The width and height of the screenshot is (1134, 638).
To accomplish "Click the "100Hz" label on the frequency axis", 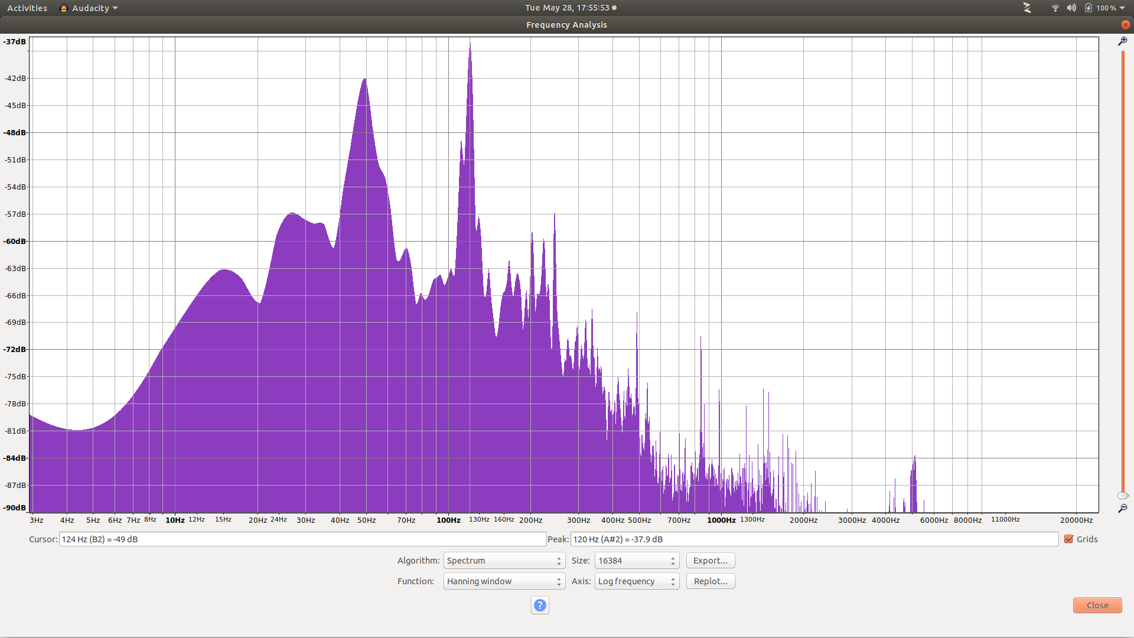I will 448,520.
